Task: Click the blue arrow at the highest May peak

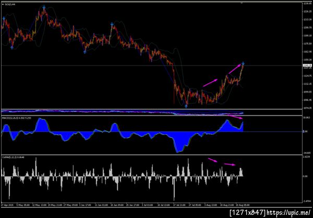Action: [x=44, y=7]
